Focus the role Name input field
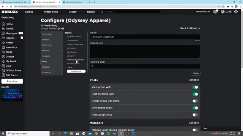This screenshot has width=243, height=136. 145,37
